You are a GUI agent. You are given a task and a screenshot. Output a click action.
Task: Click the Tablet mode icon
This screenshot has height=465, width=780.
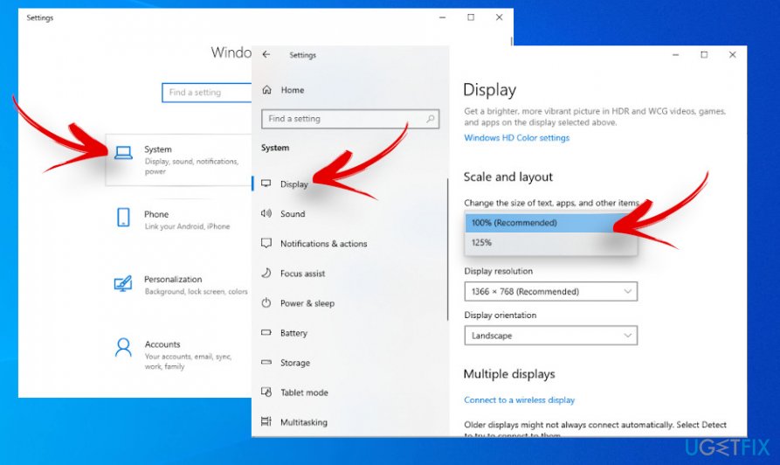pos(266,392)
